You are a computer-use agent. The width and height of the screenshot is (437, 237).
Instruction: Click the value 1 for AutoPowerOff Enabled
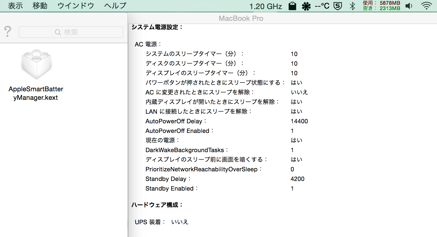(292, 131)
